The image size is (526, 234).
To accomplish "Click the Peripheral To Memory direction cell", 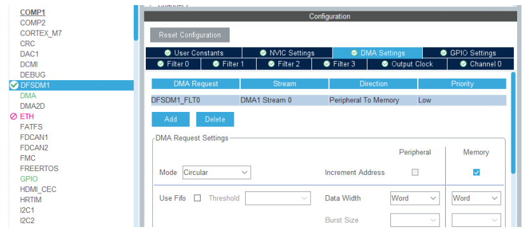I will click(x=373, y=100).
